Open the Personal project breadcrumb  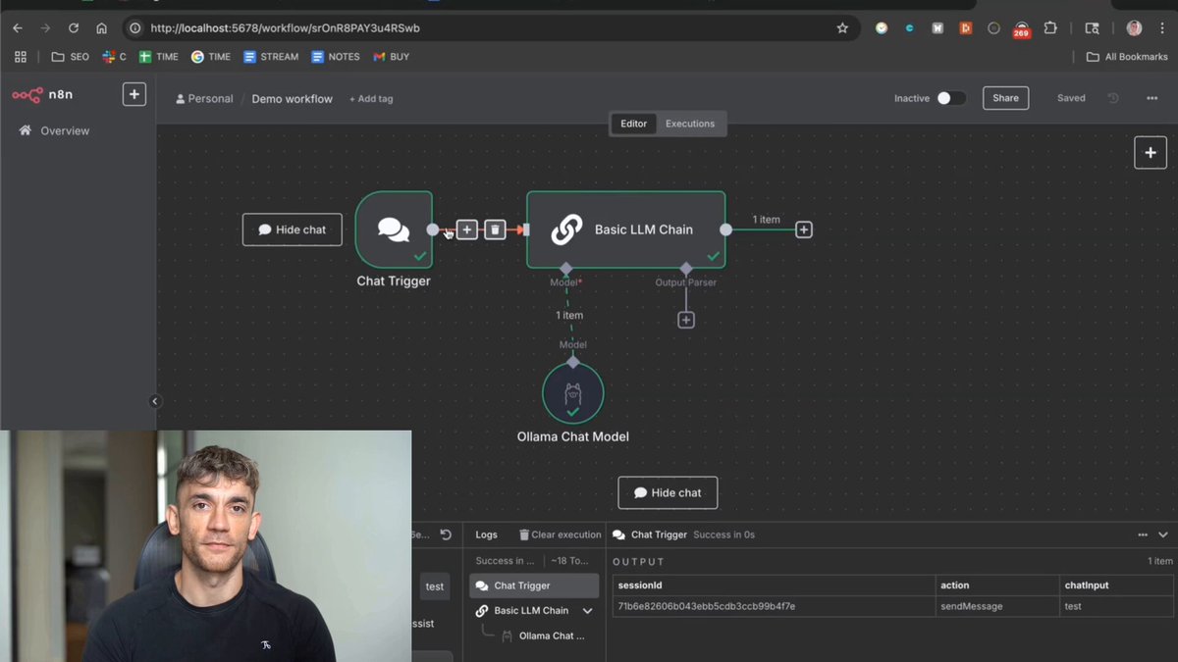pyautogui.click(x=204, y=99)
